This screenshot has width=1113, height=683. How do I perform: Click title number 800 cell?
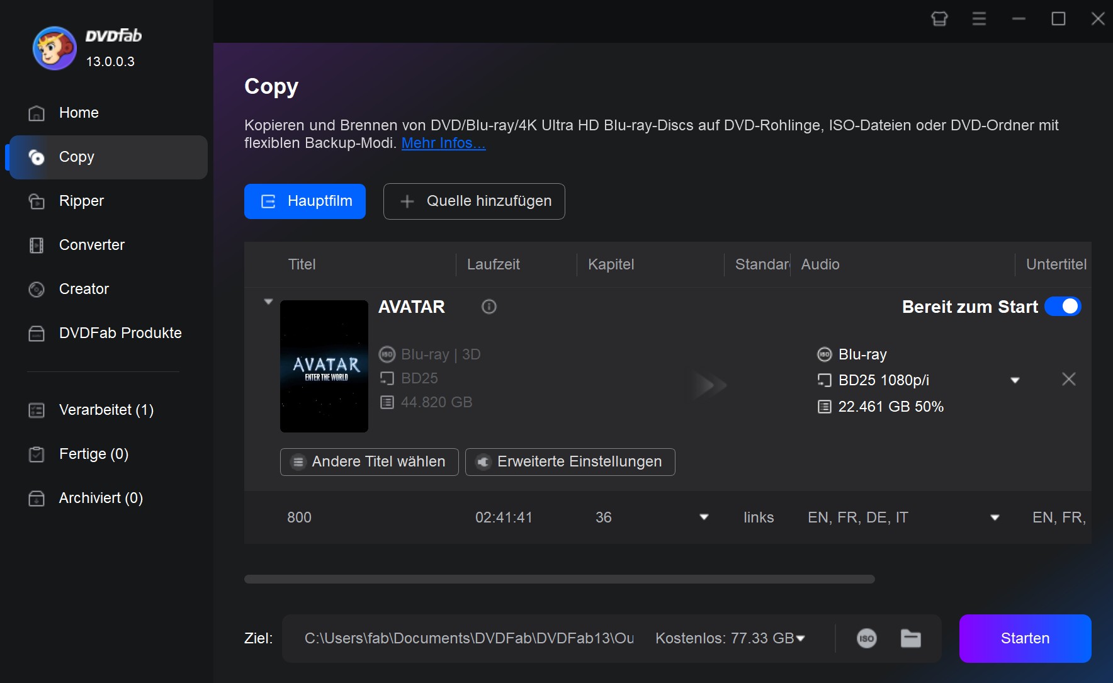click(300, 517)
